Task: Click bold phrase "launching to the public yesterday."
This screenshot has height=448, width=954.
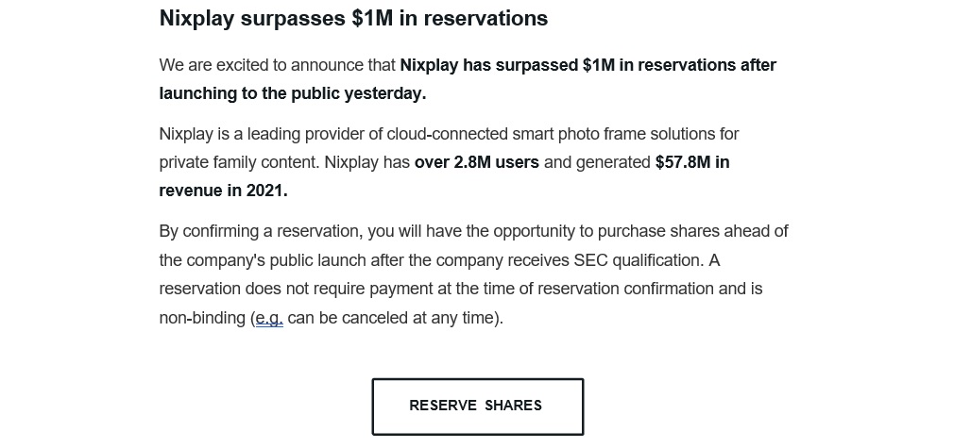Action: click(293, 93)
